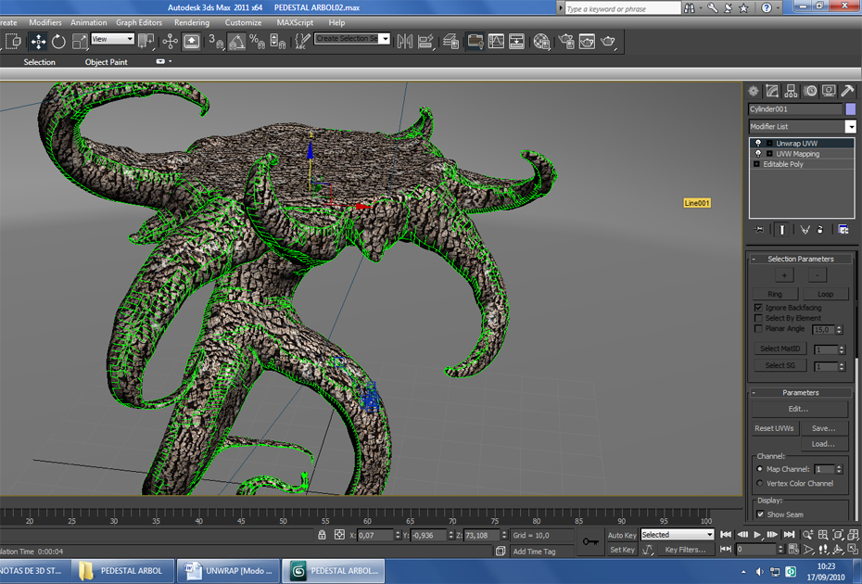862x584 pixels.
Task: Toggle the selection lock icon
Action: (x=322, y=535)
